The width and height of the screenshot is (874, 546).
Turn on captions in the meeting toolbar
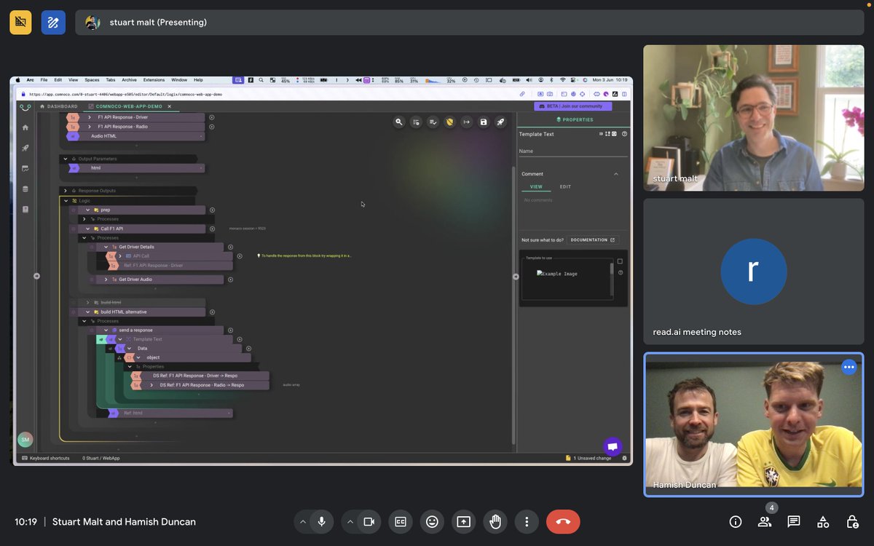[400, 521]
